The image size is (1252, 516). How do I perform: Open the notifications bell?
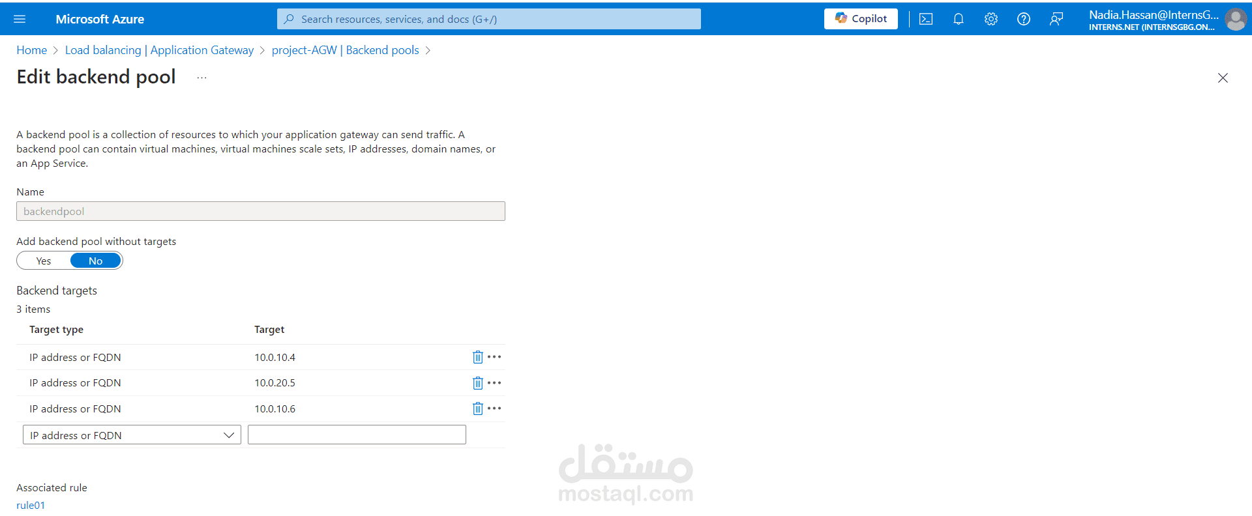(x=959, y=19)
